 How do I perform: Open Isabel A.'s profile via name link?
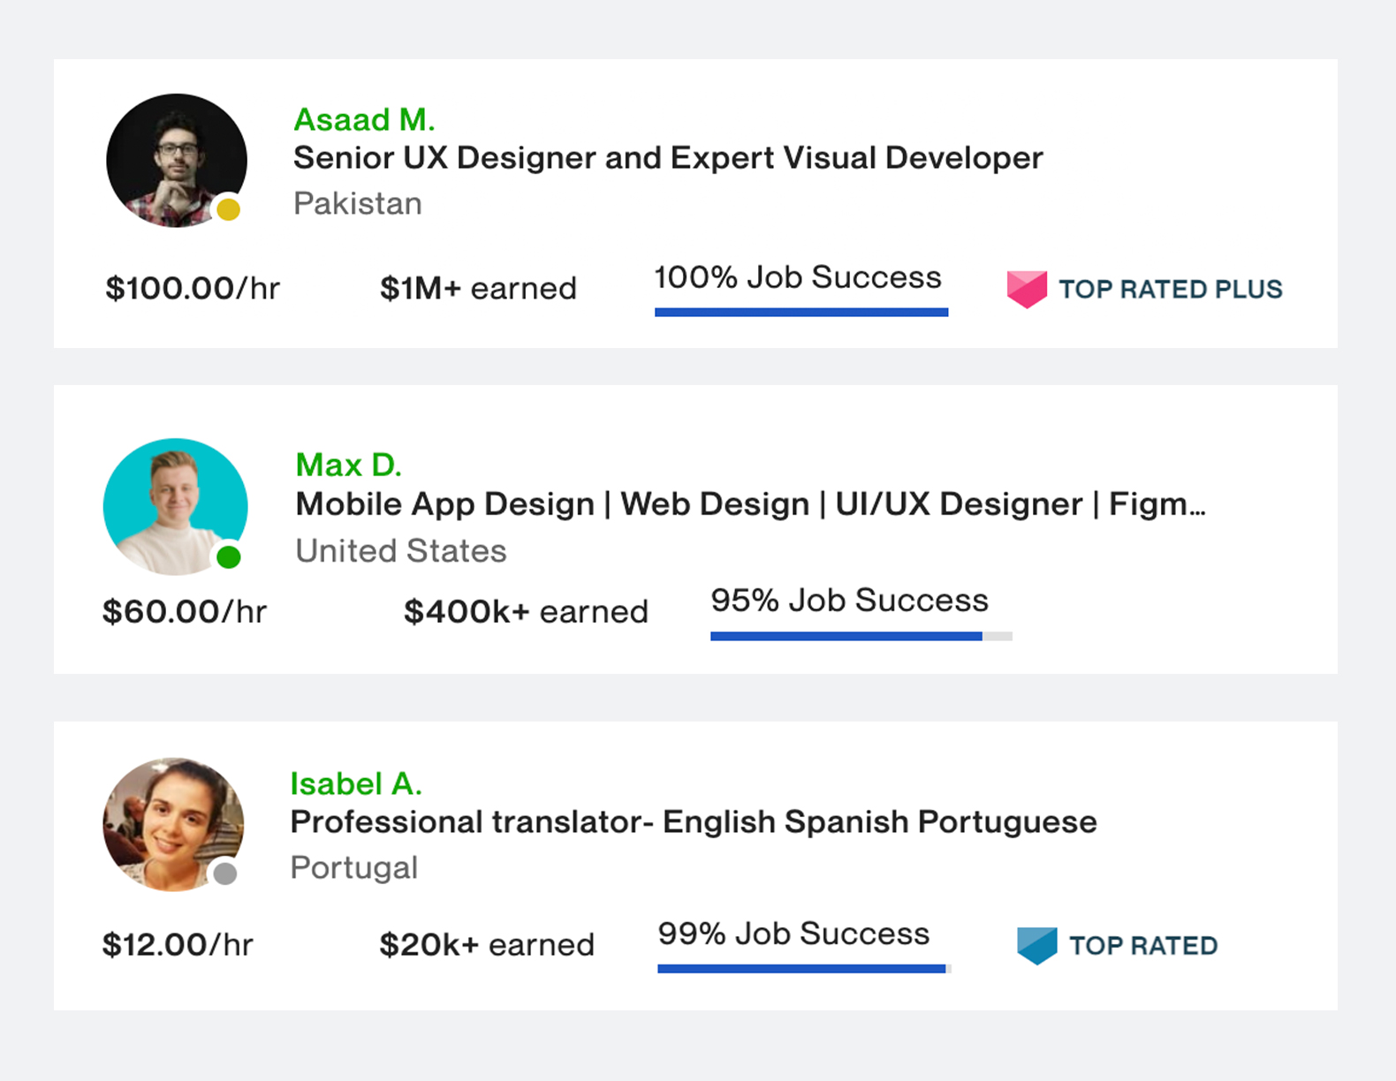tap(356, 783)
